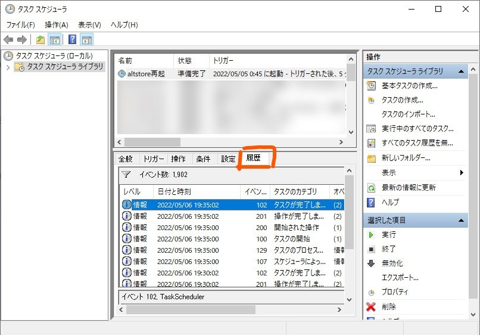The height and width of the screenshot is (335, 480).
Task: Click the green 実行 play icon
Action: point(371,235)
